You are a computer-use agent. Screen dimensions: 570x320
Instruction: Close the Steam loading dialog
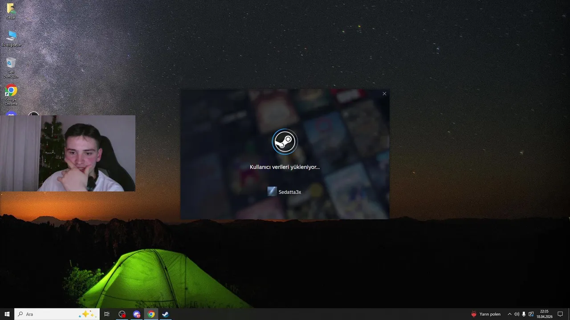(384, 94)
